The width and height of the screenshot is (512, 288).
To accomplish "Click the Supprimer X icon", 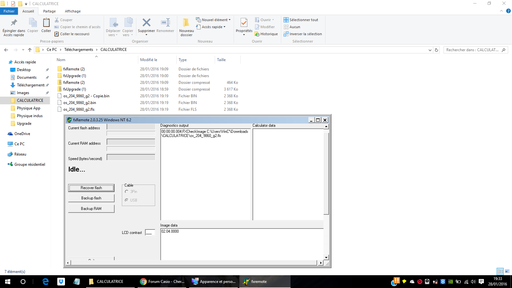I will (x=147, y=22).
